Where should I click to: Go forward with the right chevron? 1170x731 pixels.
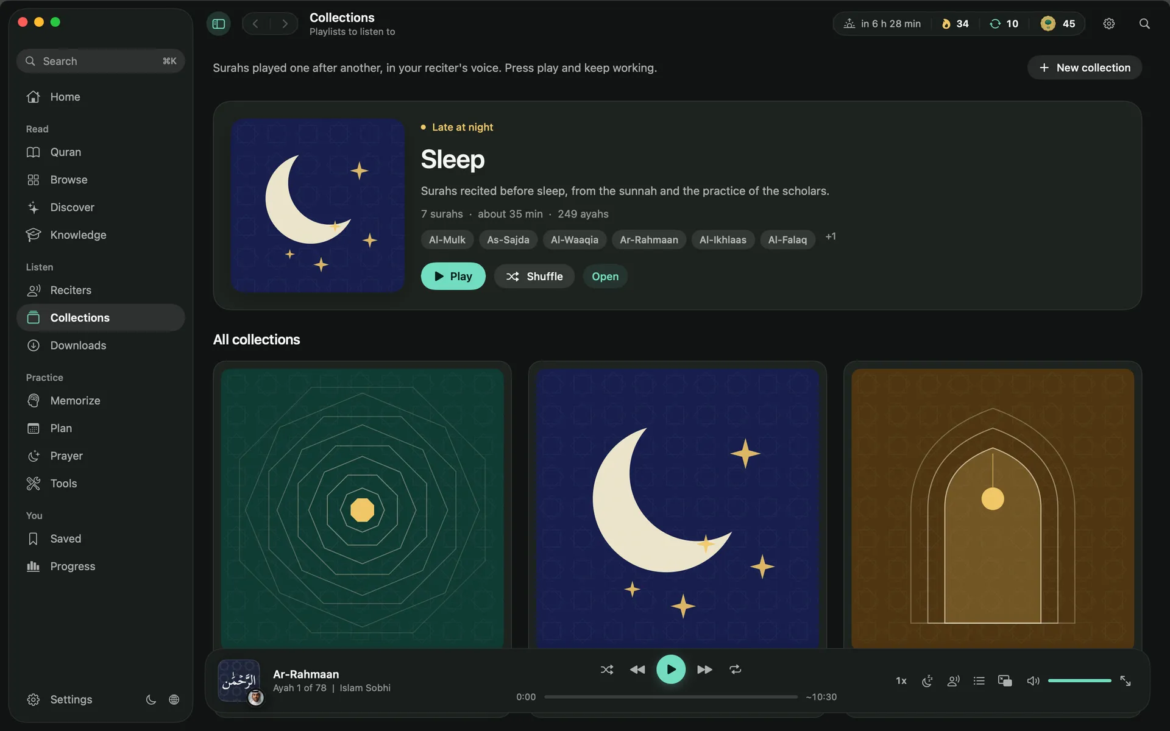point(285,24)
